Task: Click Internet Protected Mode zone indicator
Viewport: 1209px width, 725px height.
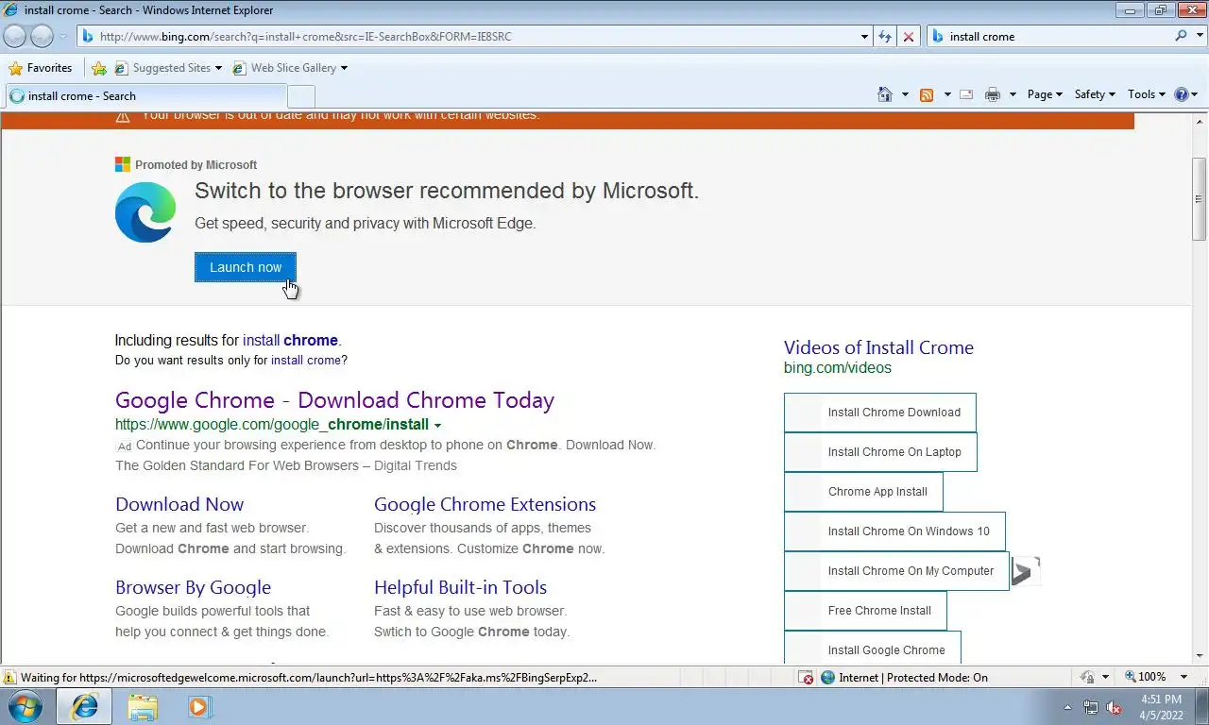Action: tap(904, 678)
